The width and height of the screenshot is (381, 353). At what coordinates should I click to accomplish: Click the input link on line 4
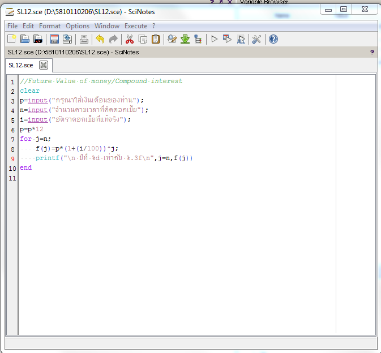tap(37, 110)
